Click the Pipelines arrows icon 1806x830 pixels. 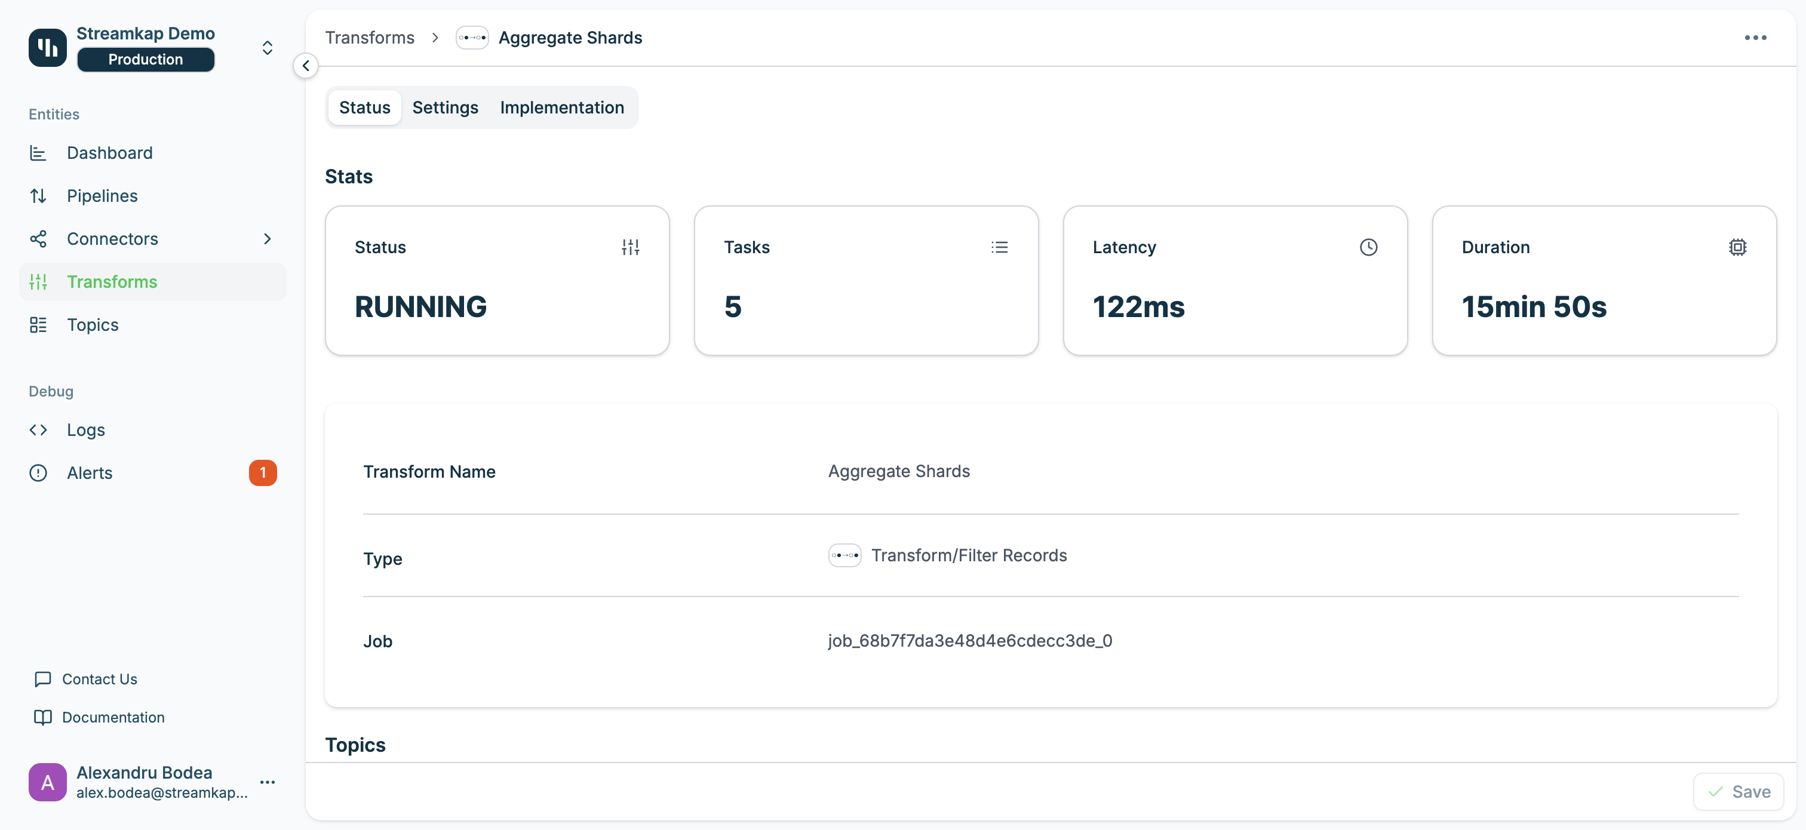pyautogui.click(x=38, y=196)
